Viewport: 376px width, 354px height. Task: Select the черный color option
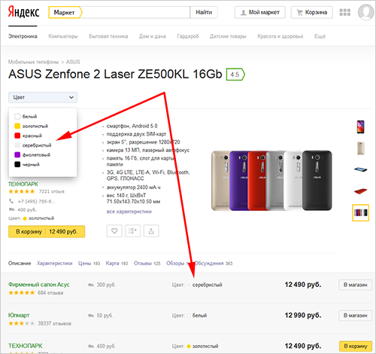coord(27,164)
